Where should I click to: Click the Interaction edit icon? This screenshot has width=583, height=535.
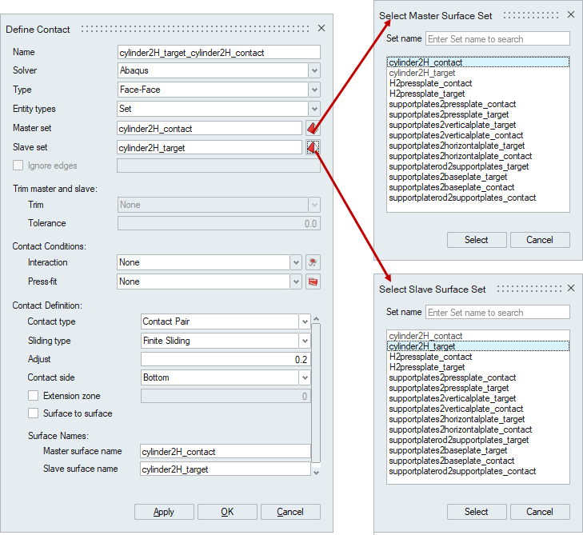313,262
